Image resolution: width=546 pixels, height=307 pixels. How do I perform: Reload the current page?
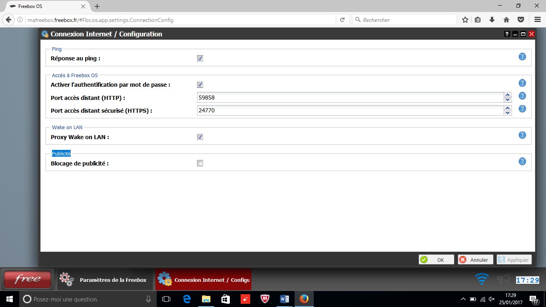[x=342, y=20]
